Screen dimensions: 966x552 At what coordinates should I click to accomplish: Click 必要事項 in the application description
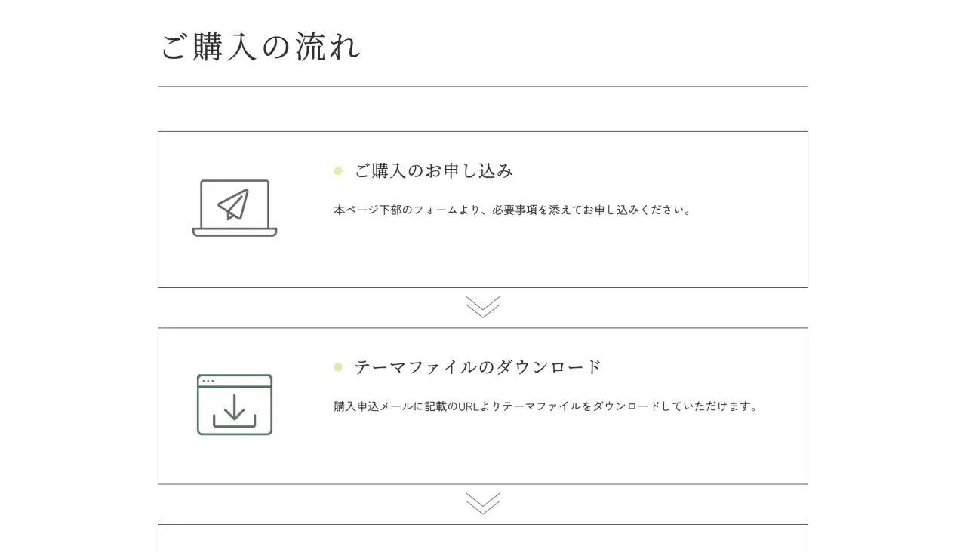(515, 210)
